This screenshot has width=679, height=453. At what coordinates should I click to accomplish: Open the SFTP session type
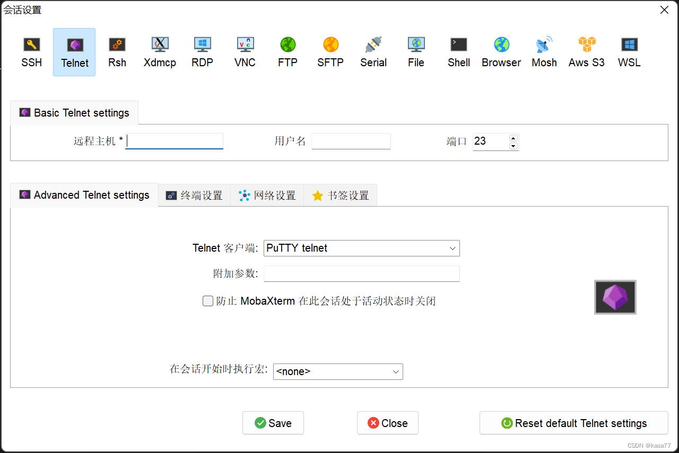click(330, 52)
